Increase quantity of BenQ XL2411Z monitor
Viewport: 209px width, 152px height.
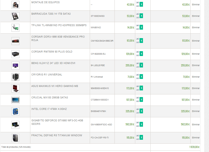coord(137,63)
